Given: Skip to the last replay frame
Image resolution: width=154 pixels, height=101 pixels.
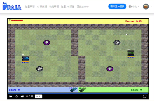Looking at the screenshot, I should click(x=22, y=96).
